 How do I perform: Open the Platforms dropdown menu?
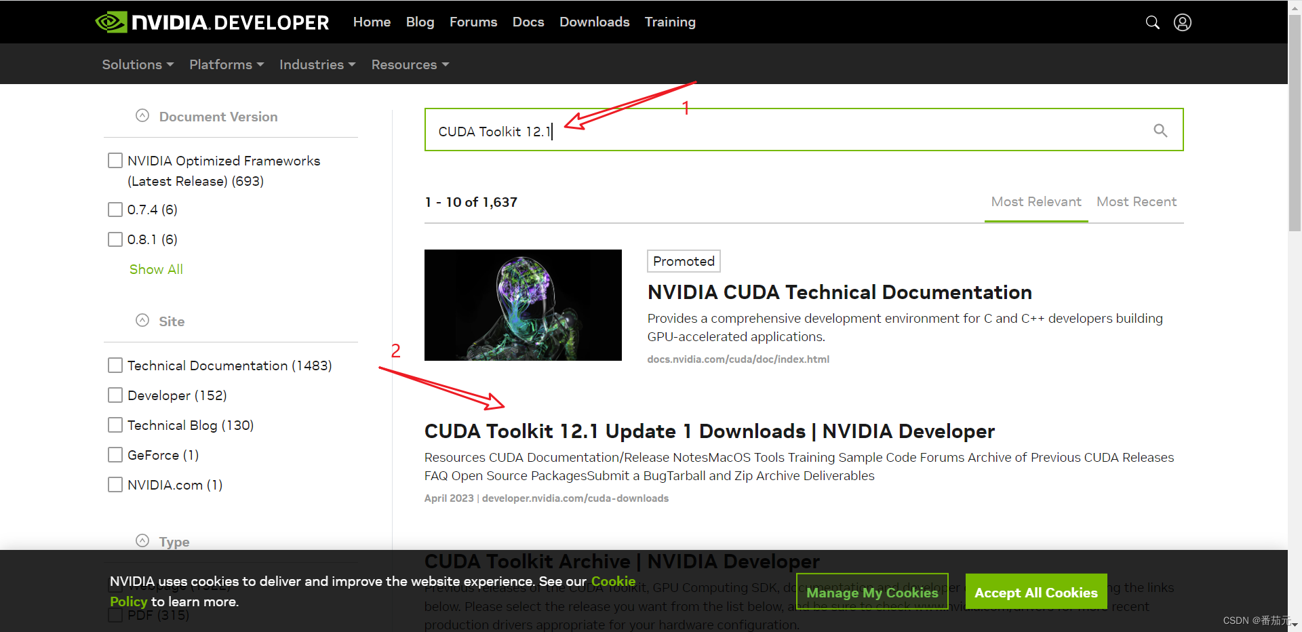tap(226, 64)
